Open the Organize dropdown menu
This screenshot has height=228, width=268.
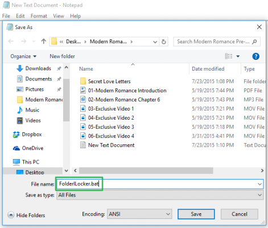[23, 56]
